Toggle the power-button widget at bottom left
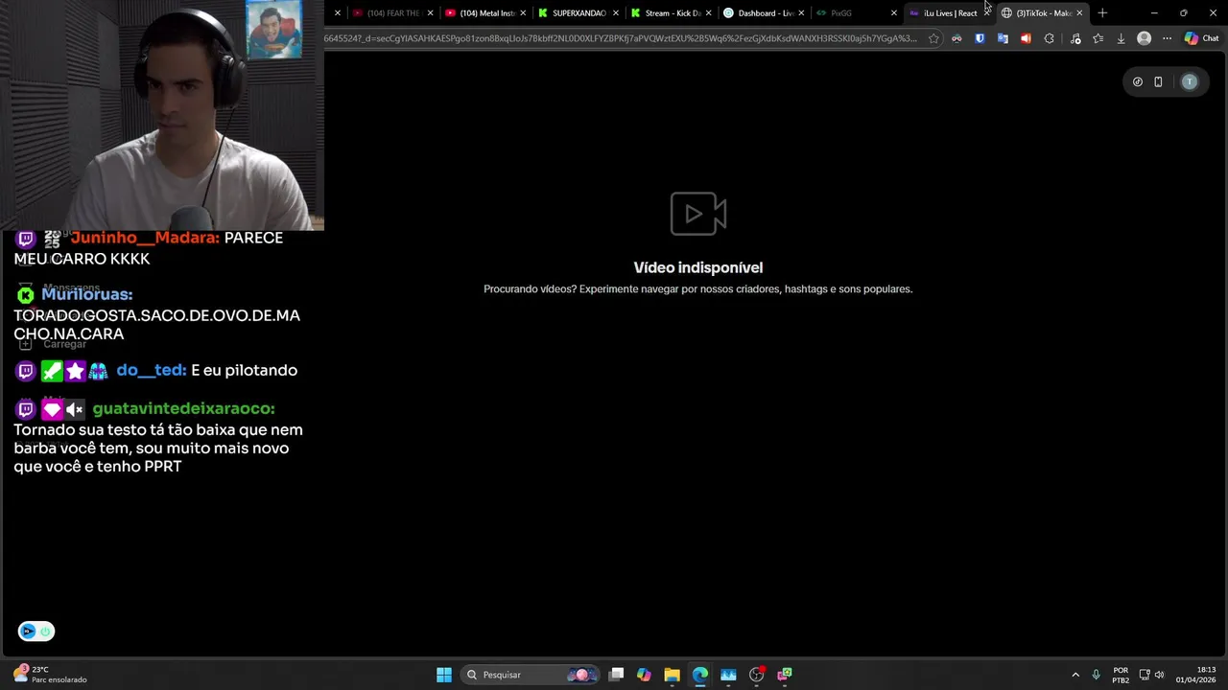 [36, 631]
